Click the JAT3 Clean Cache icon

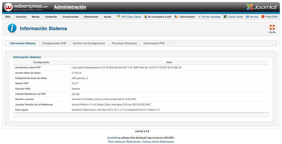(x=118, y=17)
